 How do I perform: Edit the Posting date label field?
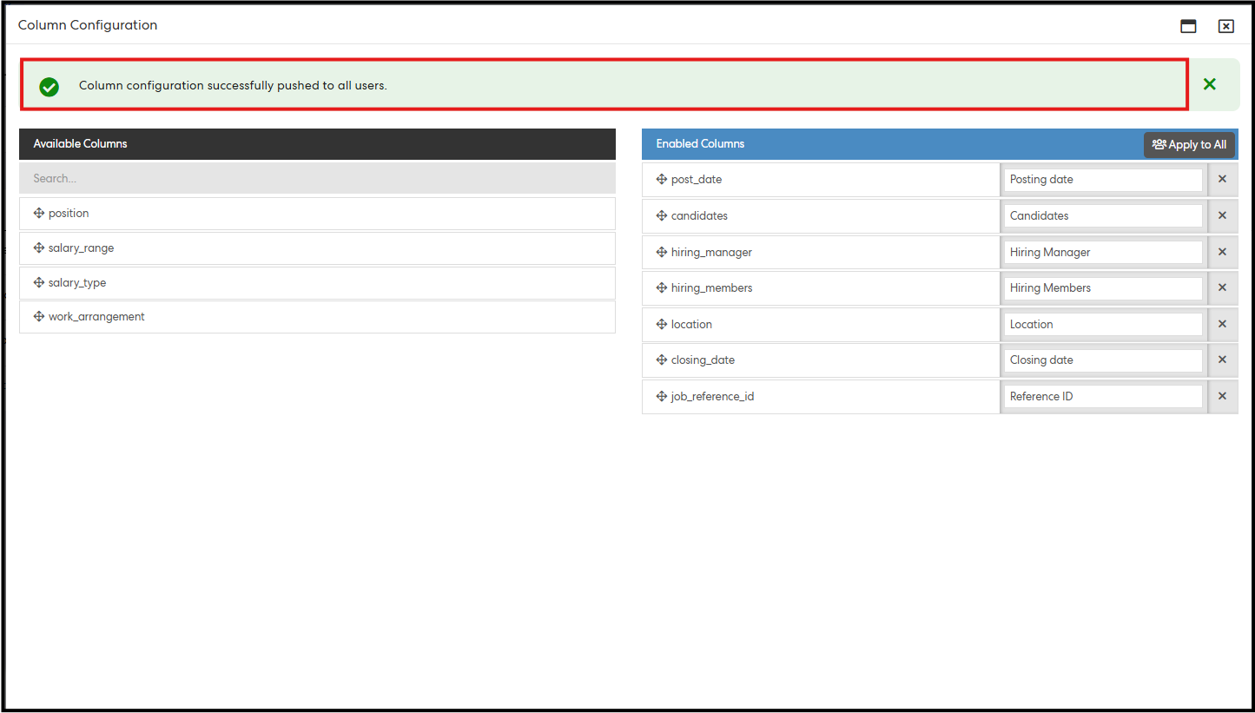tap(1103, 180)
